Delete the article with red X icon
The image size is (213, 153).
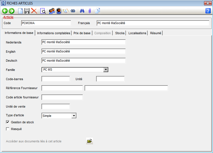(x=34, y=11)
